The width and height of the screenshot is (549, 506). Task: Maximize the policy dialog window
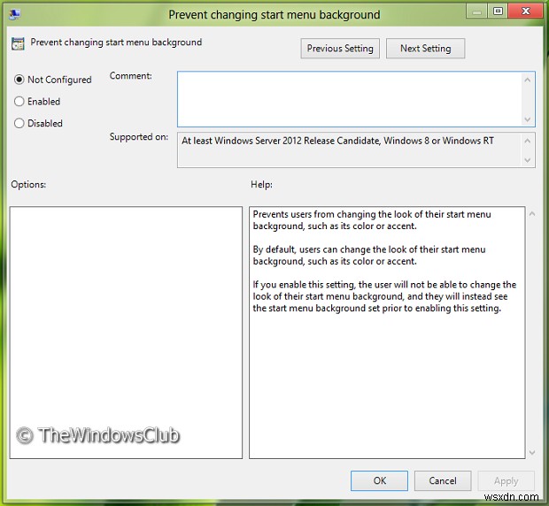click(x=498, y=11)
